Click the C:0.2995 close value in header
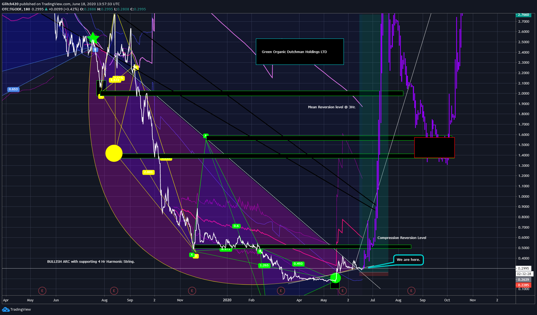537x315 pixels. click(138, 9)
